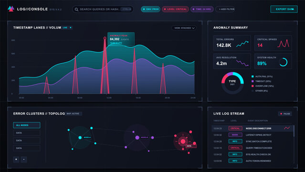305x172 pixels.
Task: Click the magnifier search icon
Action: click(76, 10)
